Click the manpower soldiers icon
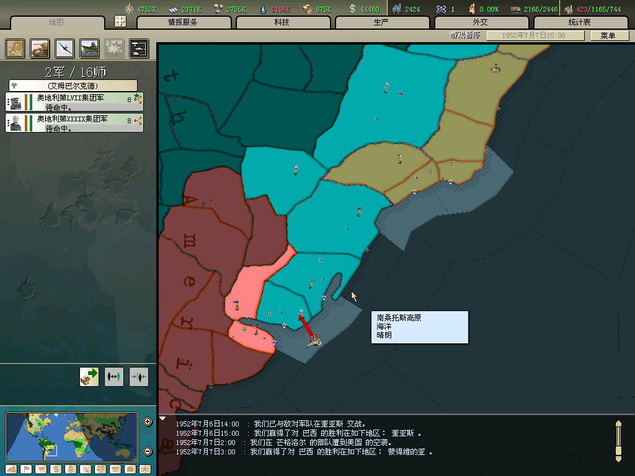Screen dimensions: 635x476 coord(396,9)
